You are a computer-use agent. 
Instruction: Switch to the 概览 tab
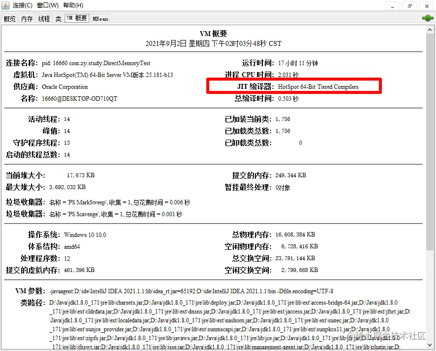pyautogui.click(x=10, y=19)
